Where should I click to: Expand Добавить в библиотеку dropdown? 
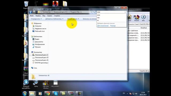[x=54, y=19]
